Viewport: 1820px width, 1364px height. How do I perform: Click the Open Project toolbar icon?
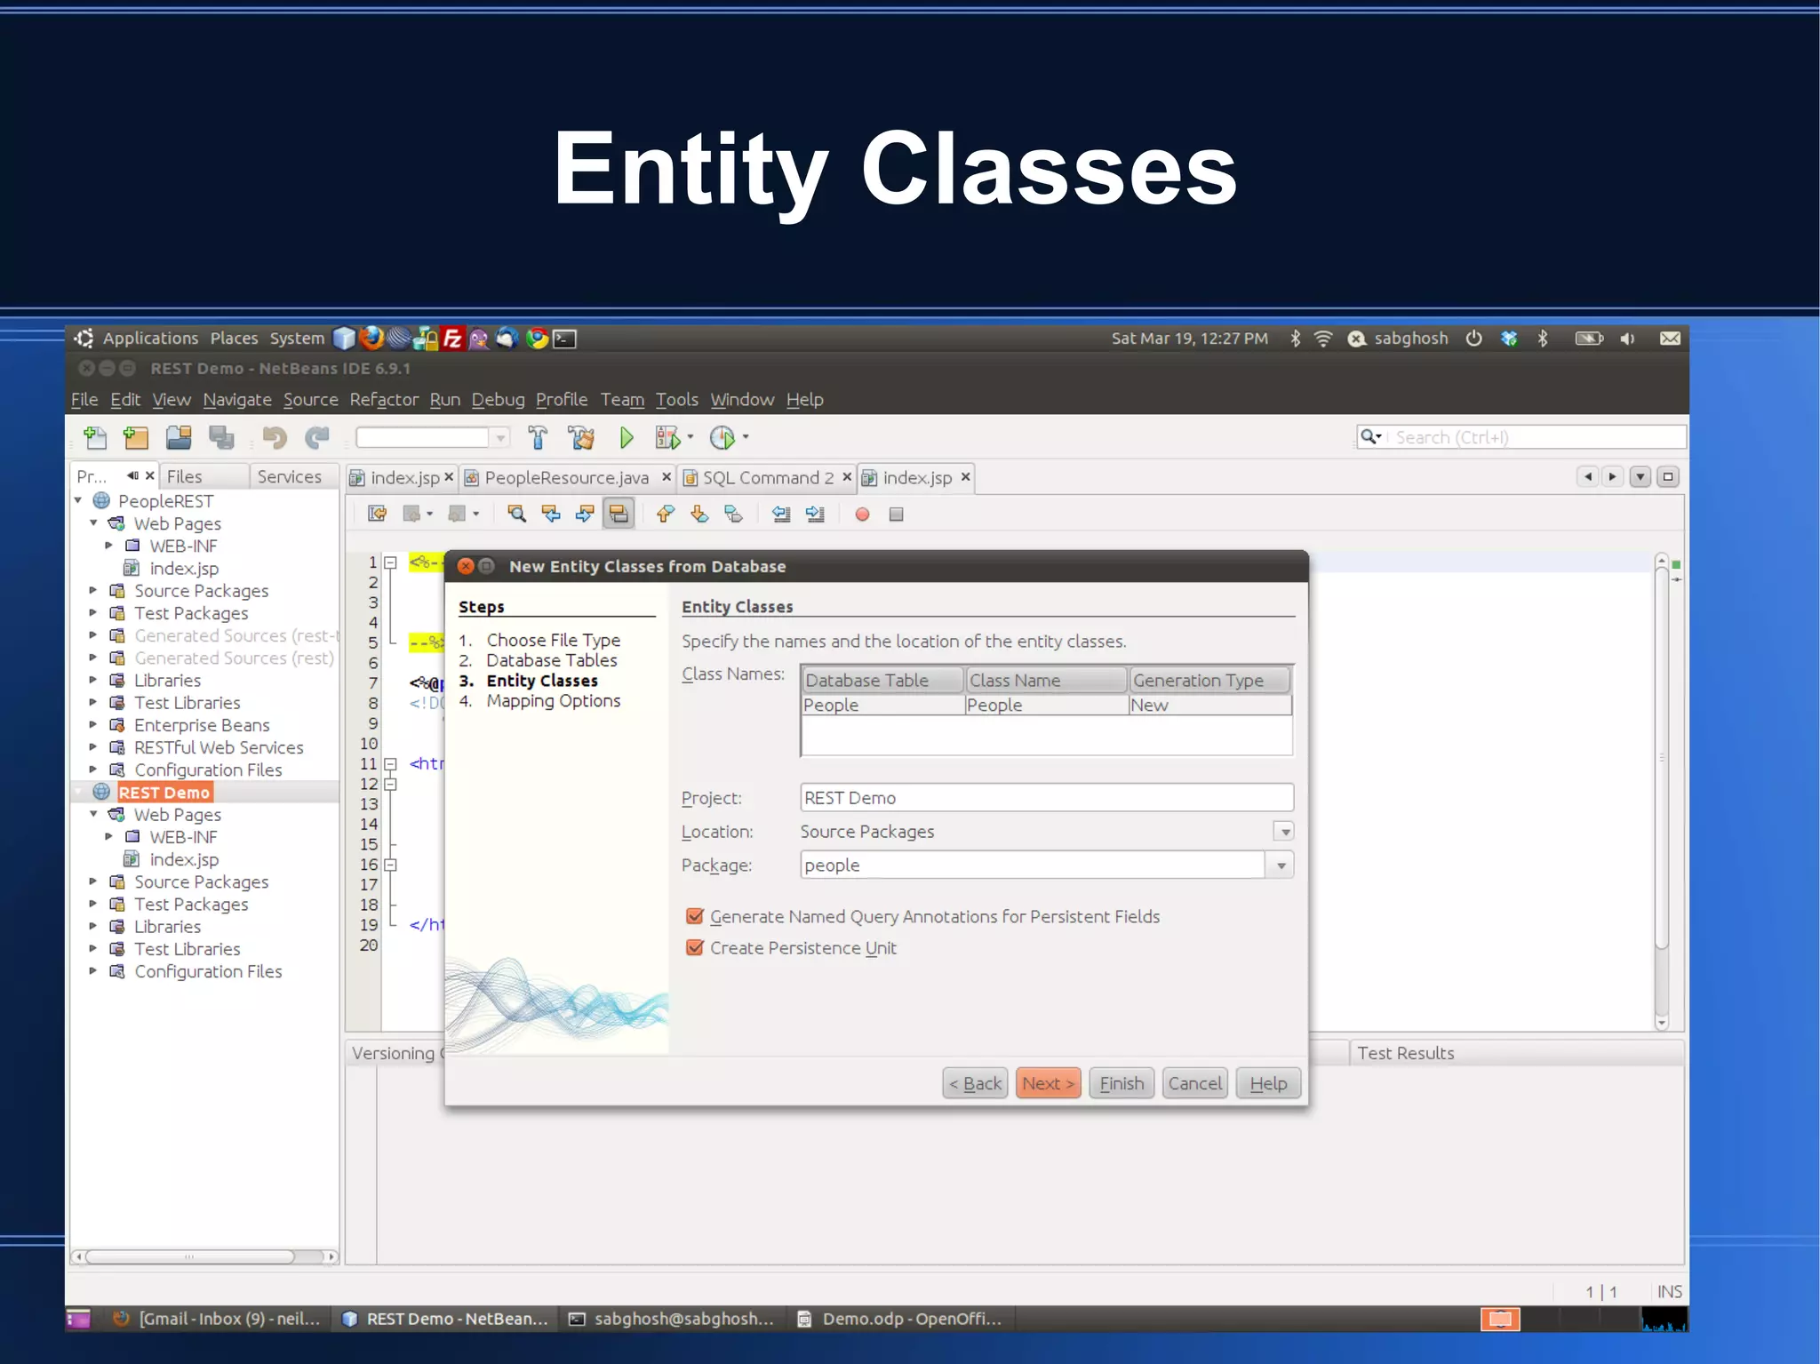click(179, 437)
